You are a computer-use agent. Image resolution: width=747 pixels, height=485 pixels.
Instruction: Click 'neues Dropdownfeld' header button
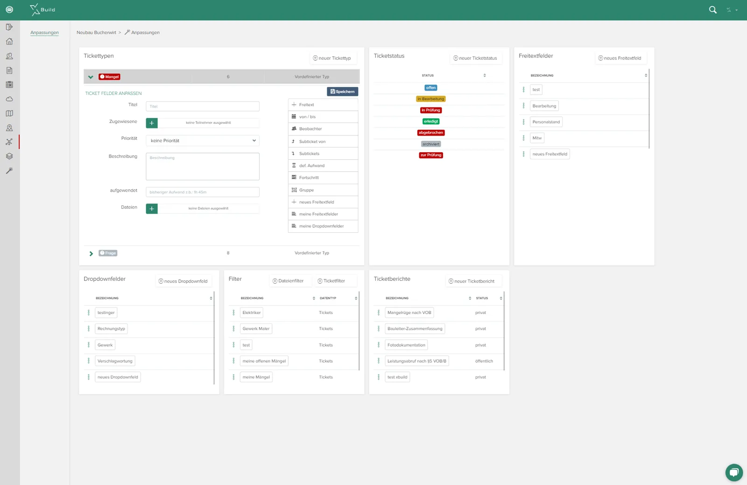coord(183,281)
